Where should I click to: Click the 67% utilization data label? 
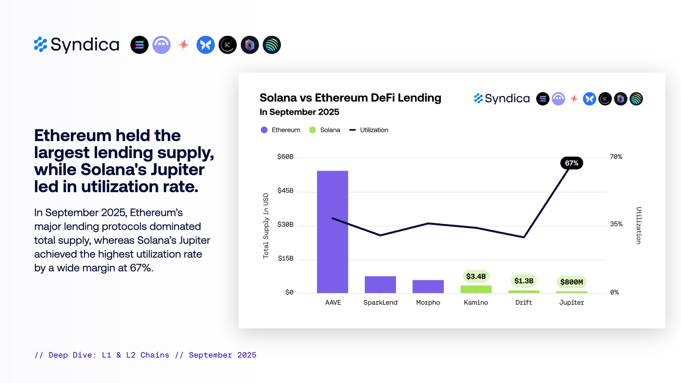point(571,163)
